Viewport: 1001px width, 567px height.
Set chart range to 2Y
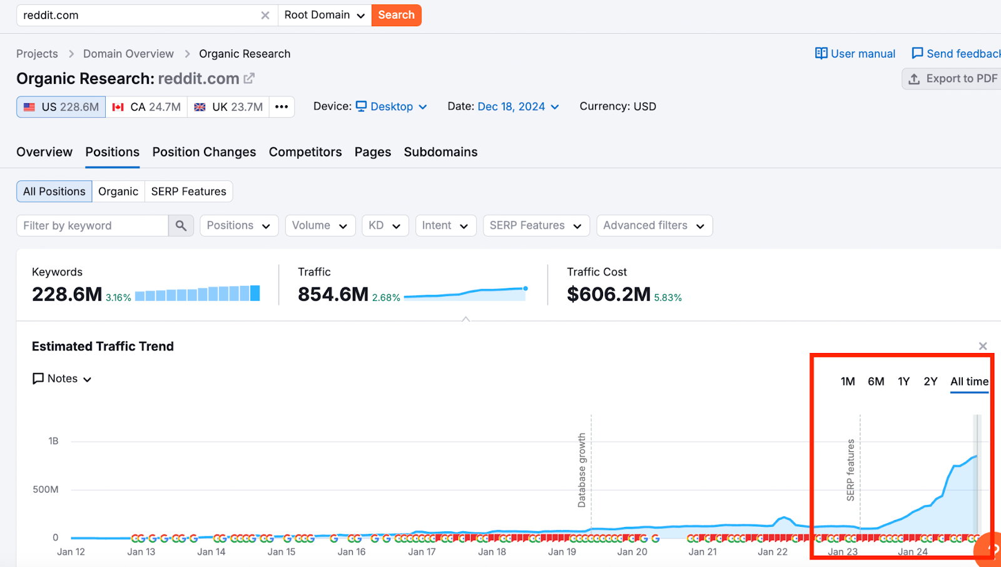[930, 382]
